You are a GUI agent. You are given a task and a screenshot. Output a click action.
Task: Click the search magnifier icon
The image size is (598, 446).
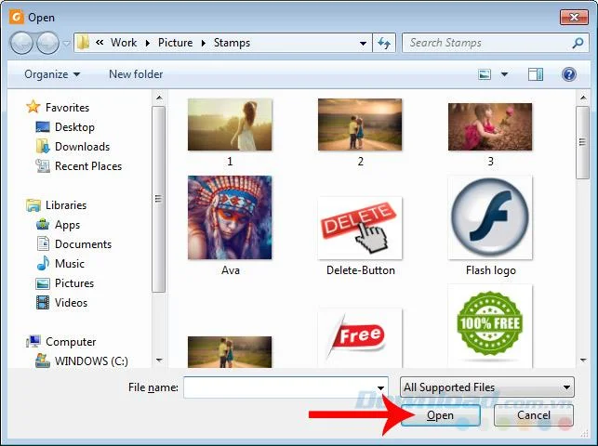tap(578, 43)
